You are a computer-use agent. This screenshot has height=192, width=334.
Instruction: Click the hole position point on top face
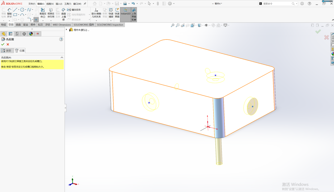216,75
